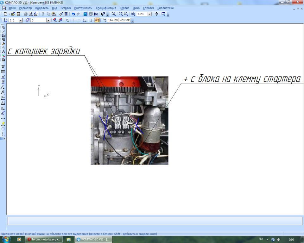
Task: Open the Спецификация menu
Action: click(x=106, y=8)
